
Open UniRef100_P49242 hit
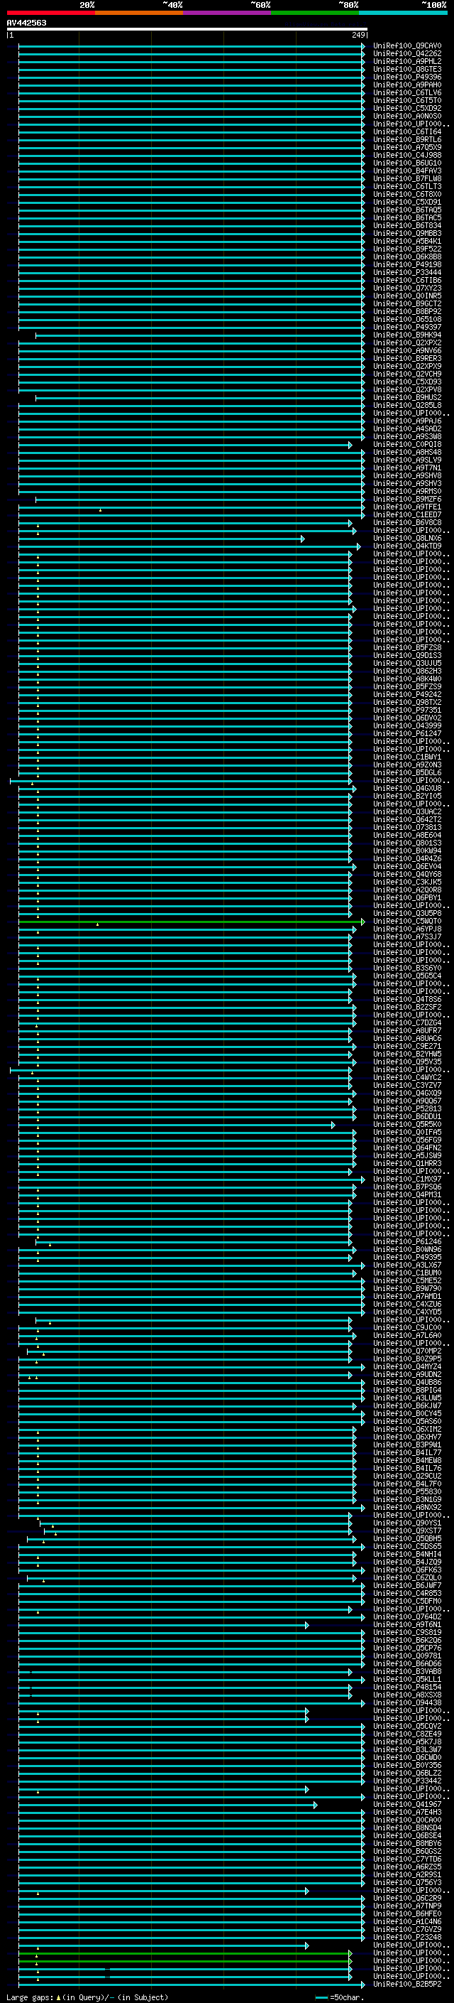click(x=406, y=694)
